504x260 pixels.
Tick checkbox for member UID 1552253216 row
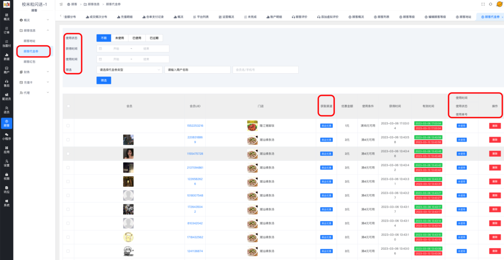pyautogui.click(x=68, y=126)
